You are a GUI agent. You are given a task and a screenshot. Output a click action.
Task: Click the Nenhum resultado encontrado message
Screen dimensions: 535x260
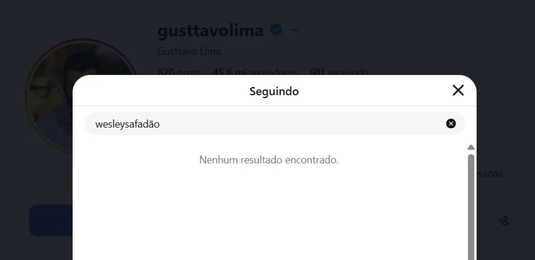tap(269, 160)
